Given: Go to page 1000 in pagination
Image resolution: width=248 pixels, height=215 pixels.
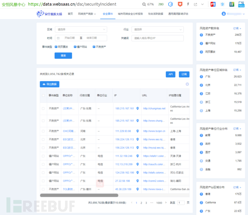Looking at the screenshot, I should (159, 203).
